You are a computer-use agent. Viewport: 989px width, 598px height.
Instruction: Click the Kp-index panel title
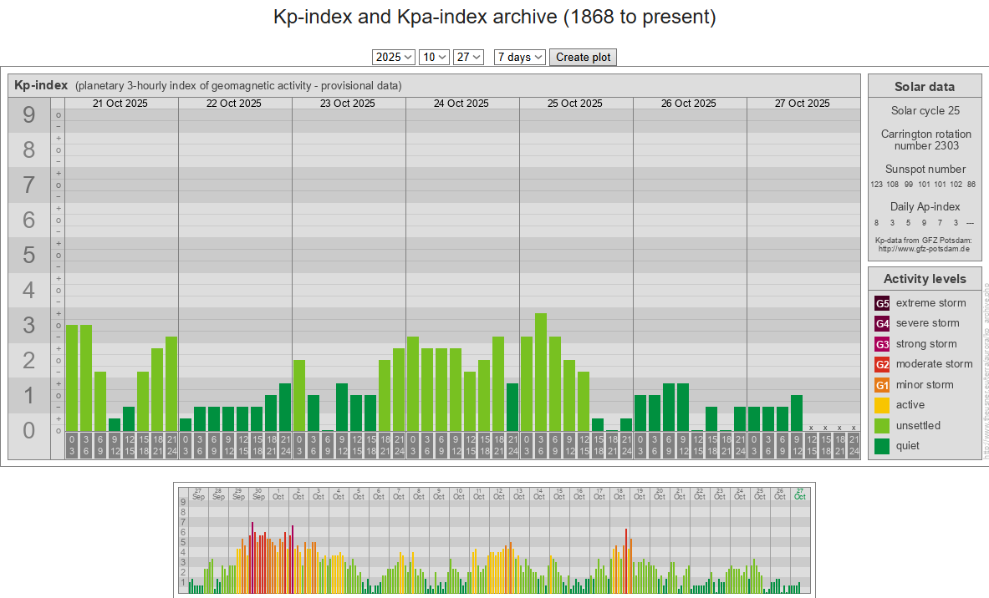click(x=41, y=85)
